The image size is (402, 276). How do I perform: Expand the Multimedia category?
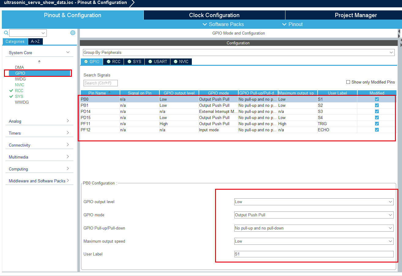point(39,157)
